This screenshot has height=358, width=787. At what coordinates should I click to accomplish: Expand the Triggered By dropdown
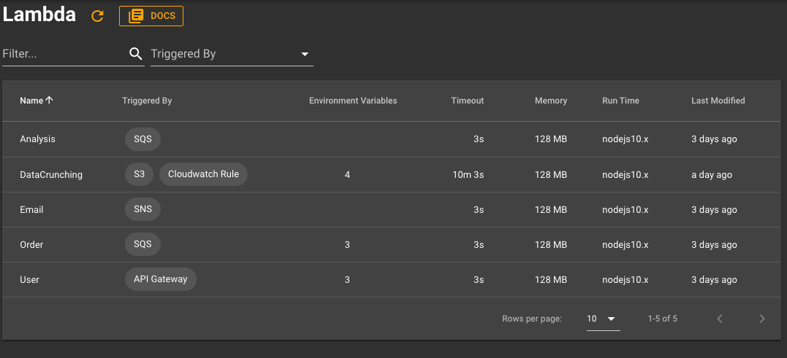tap(232, 54)
